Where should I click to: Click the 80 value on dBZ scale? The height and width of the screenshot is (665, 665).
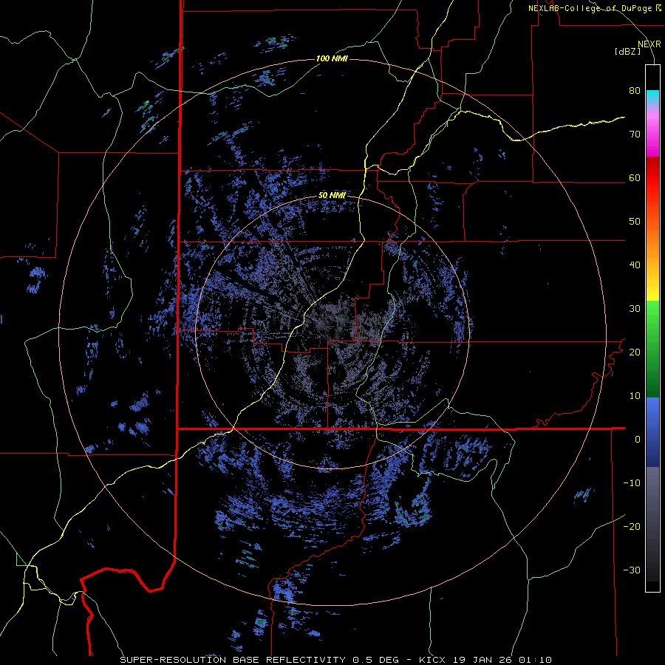[635, 90]
